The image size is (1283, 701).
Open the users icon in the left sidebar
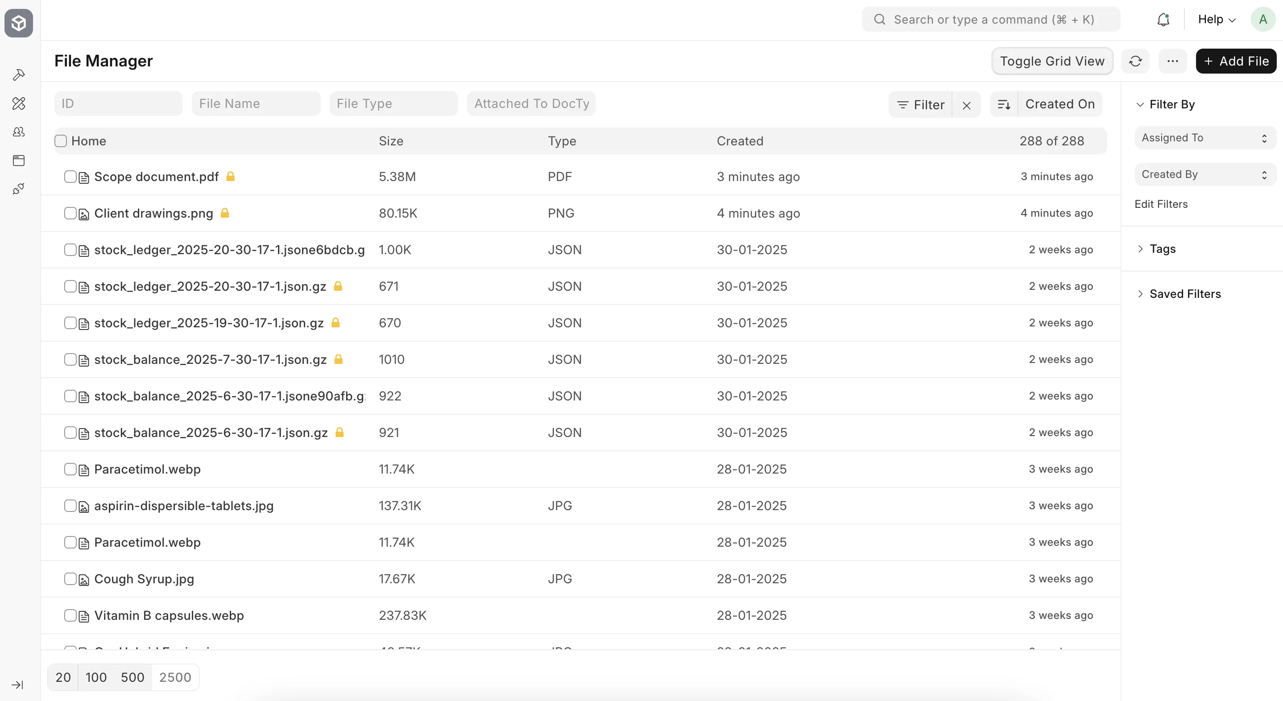coord(18,132)
